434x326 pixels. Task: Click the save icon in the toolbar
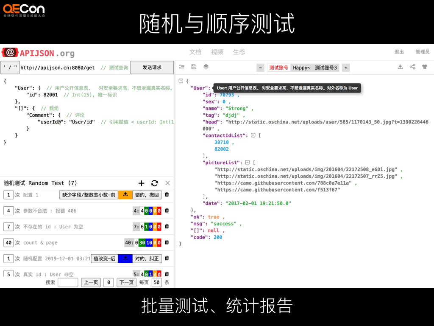193,67
